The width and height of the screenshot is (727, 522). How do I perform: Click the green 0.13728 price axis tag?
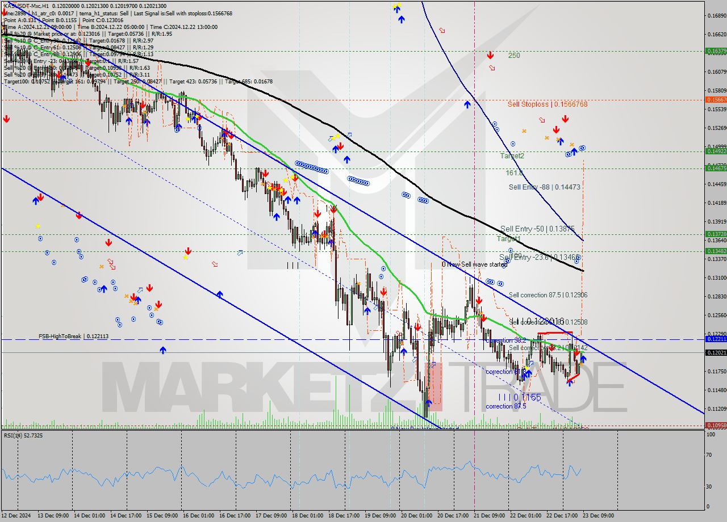[716, 234]
